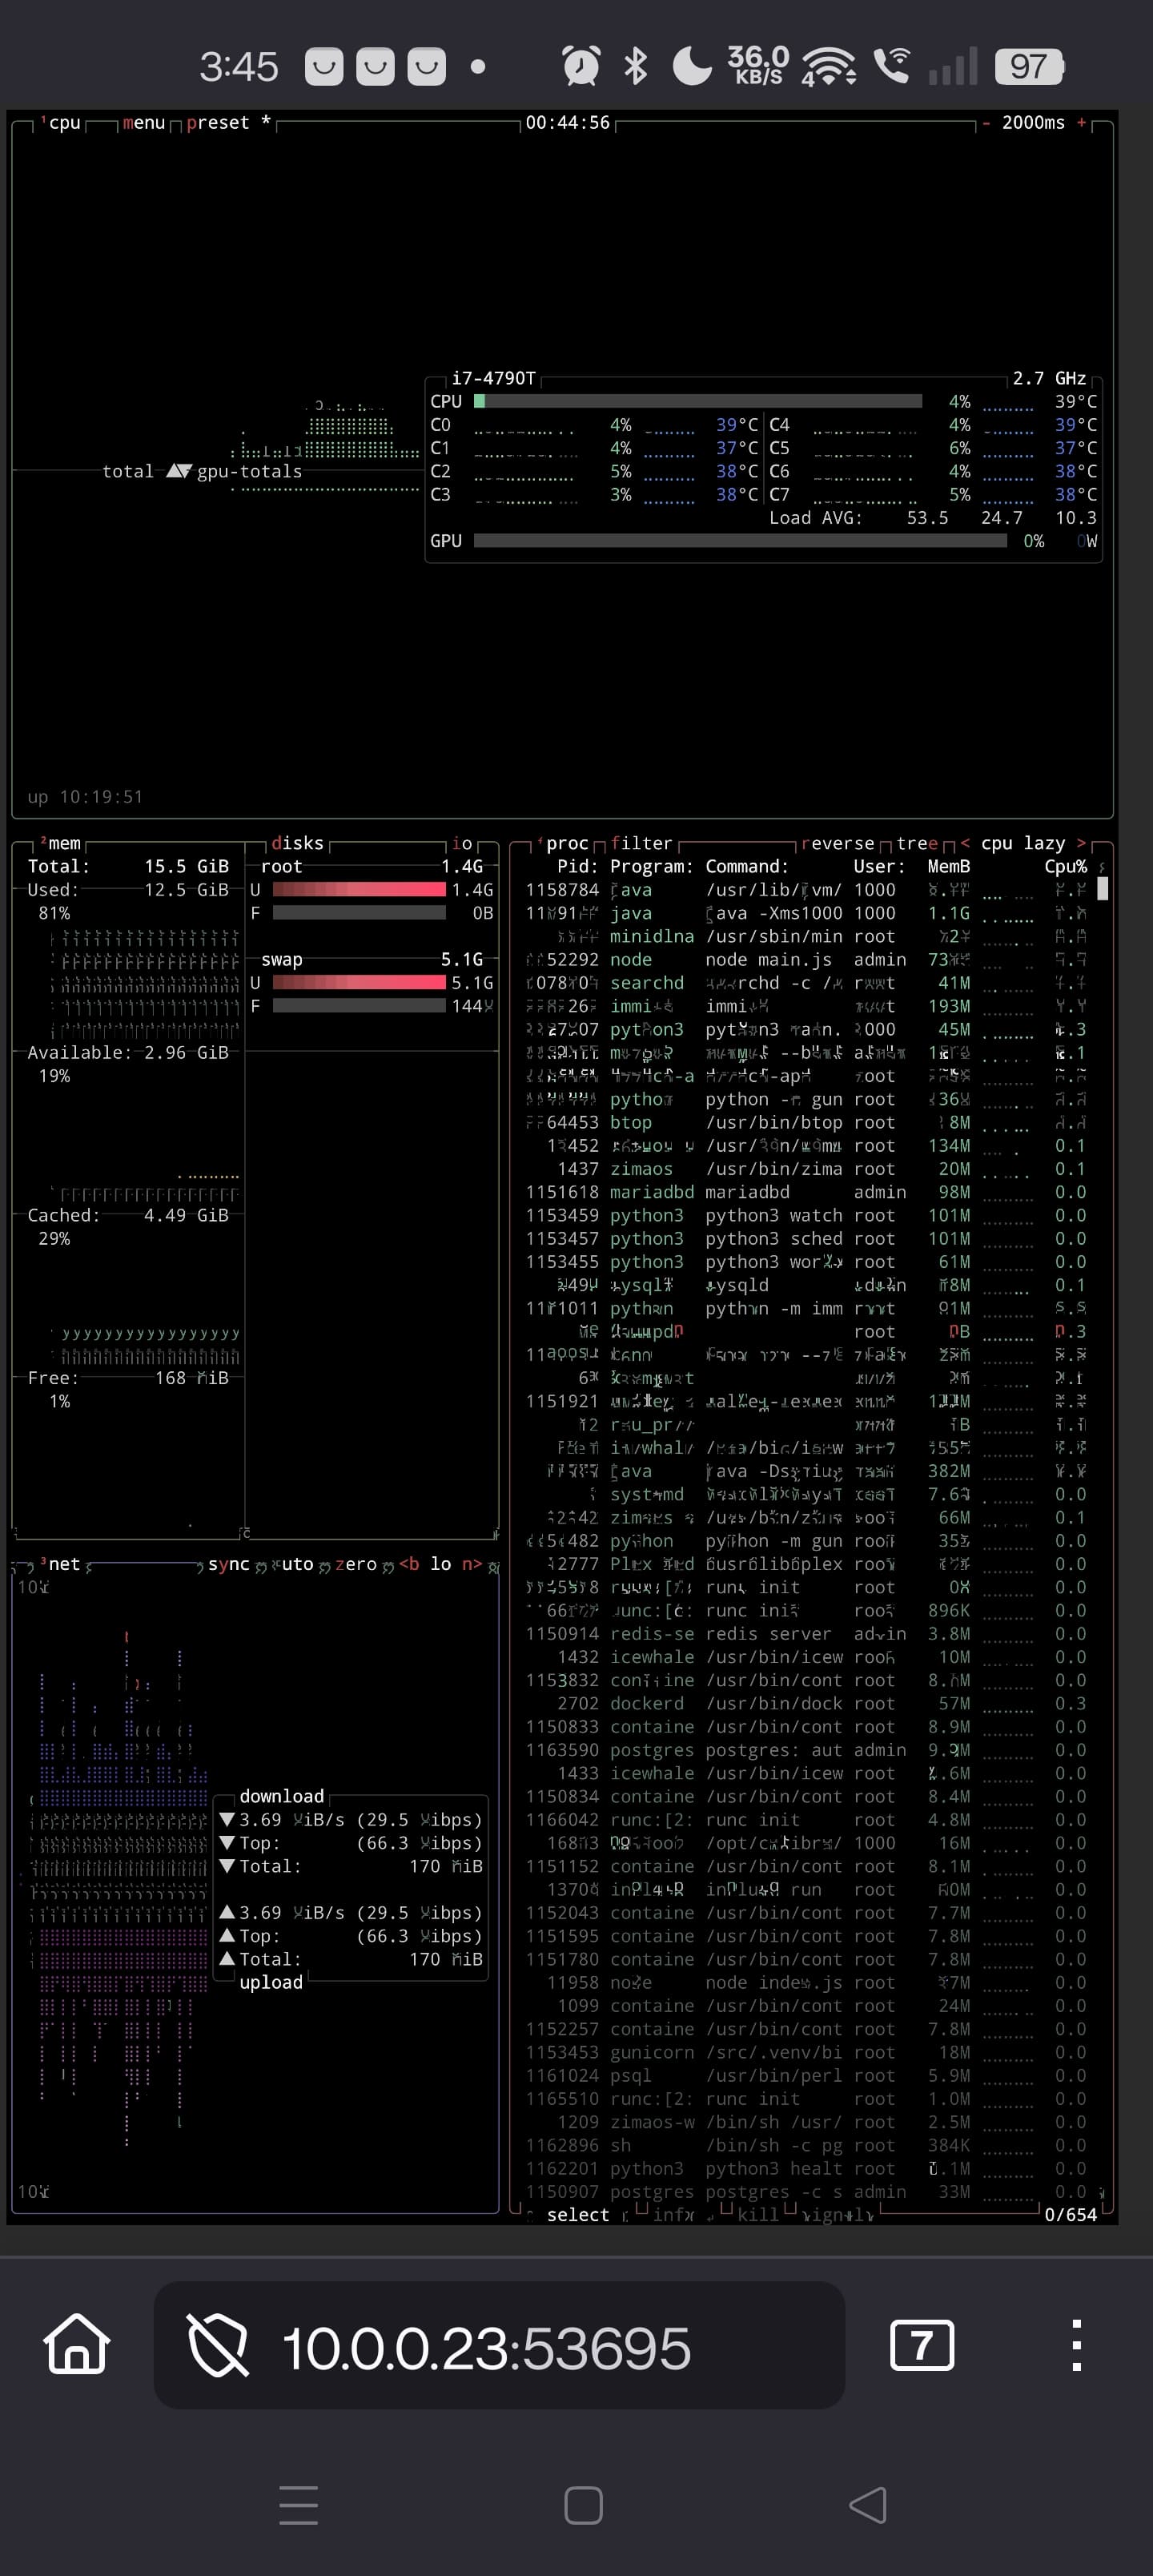Click the Command: column header

747,866
